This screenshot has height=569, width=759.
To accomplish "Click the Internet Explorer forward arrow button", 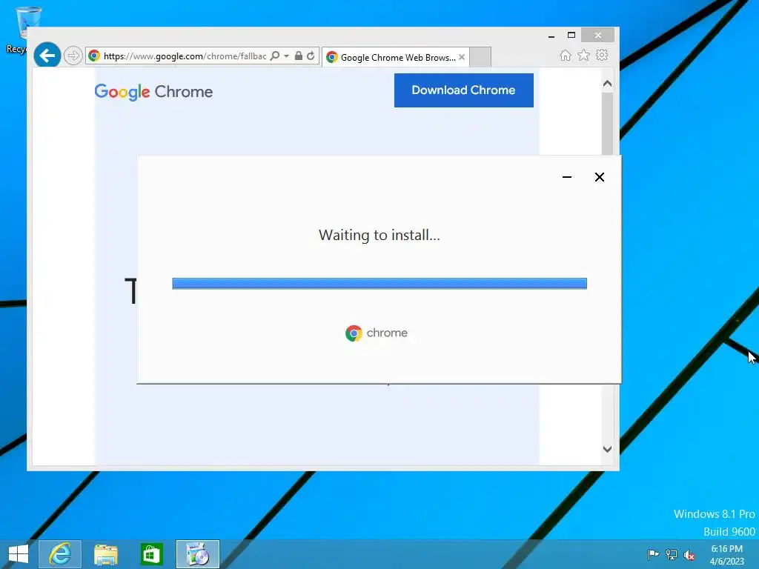I will click(73, 56).
